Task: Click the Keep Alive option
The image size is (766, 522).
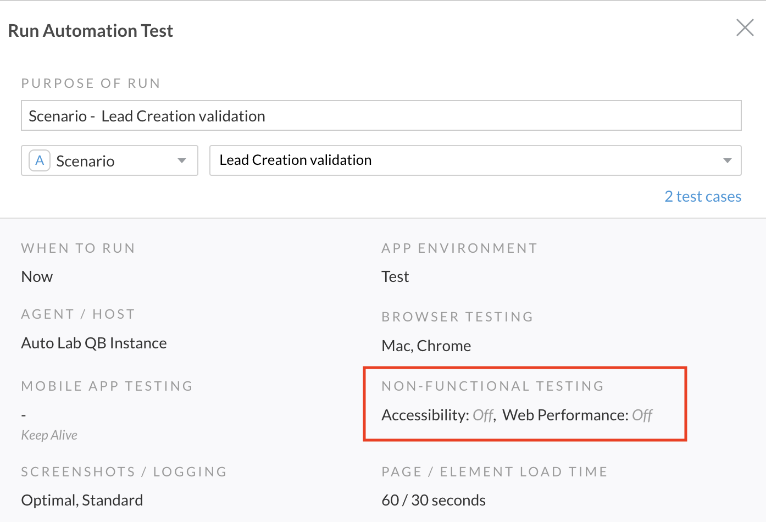Action: [x=49, y=435]
